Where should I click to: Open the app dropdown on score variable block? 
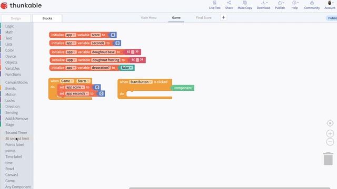click(x=71, y=35)
